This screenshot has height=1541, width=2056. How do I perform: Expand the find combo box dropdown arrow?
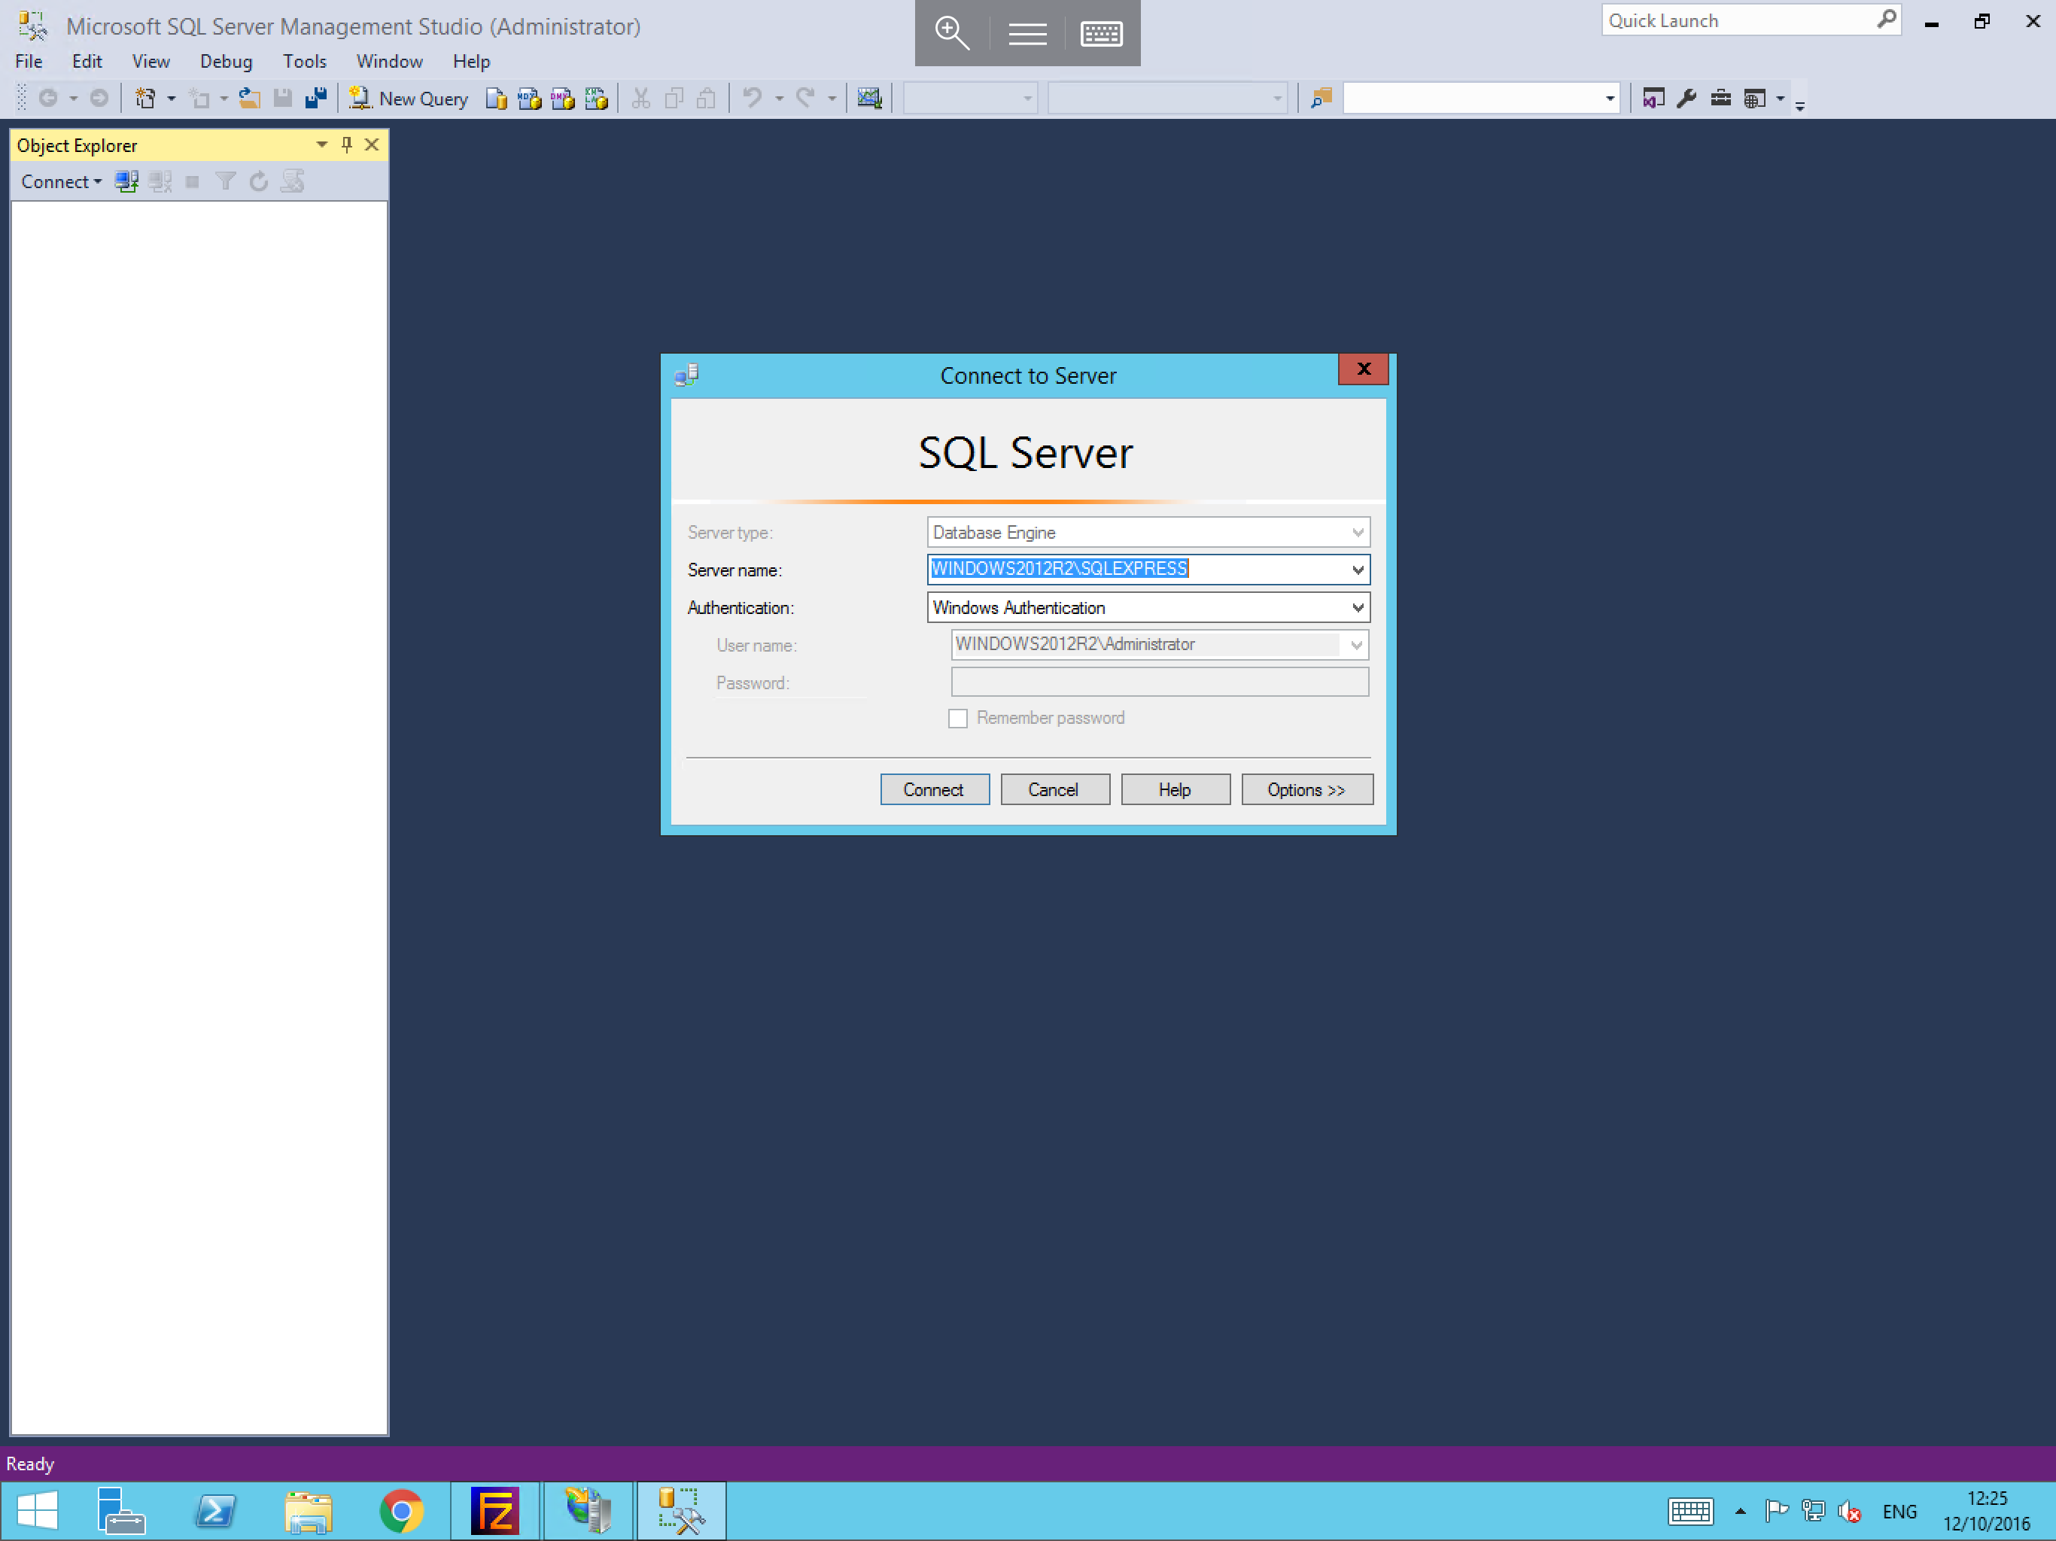click(x=1609, y=99)
